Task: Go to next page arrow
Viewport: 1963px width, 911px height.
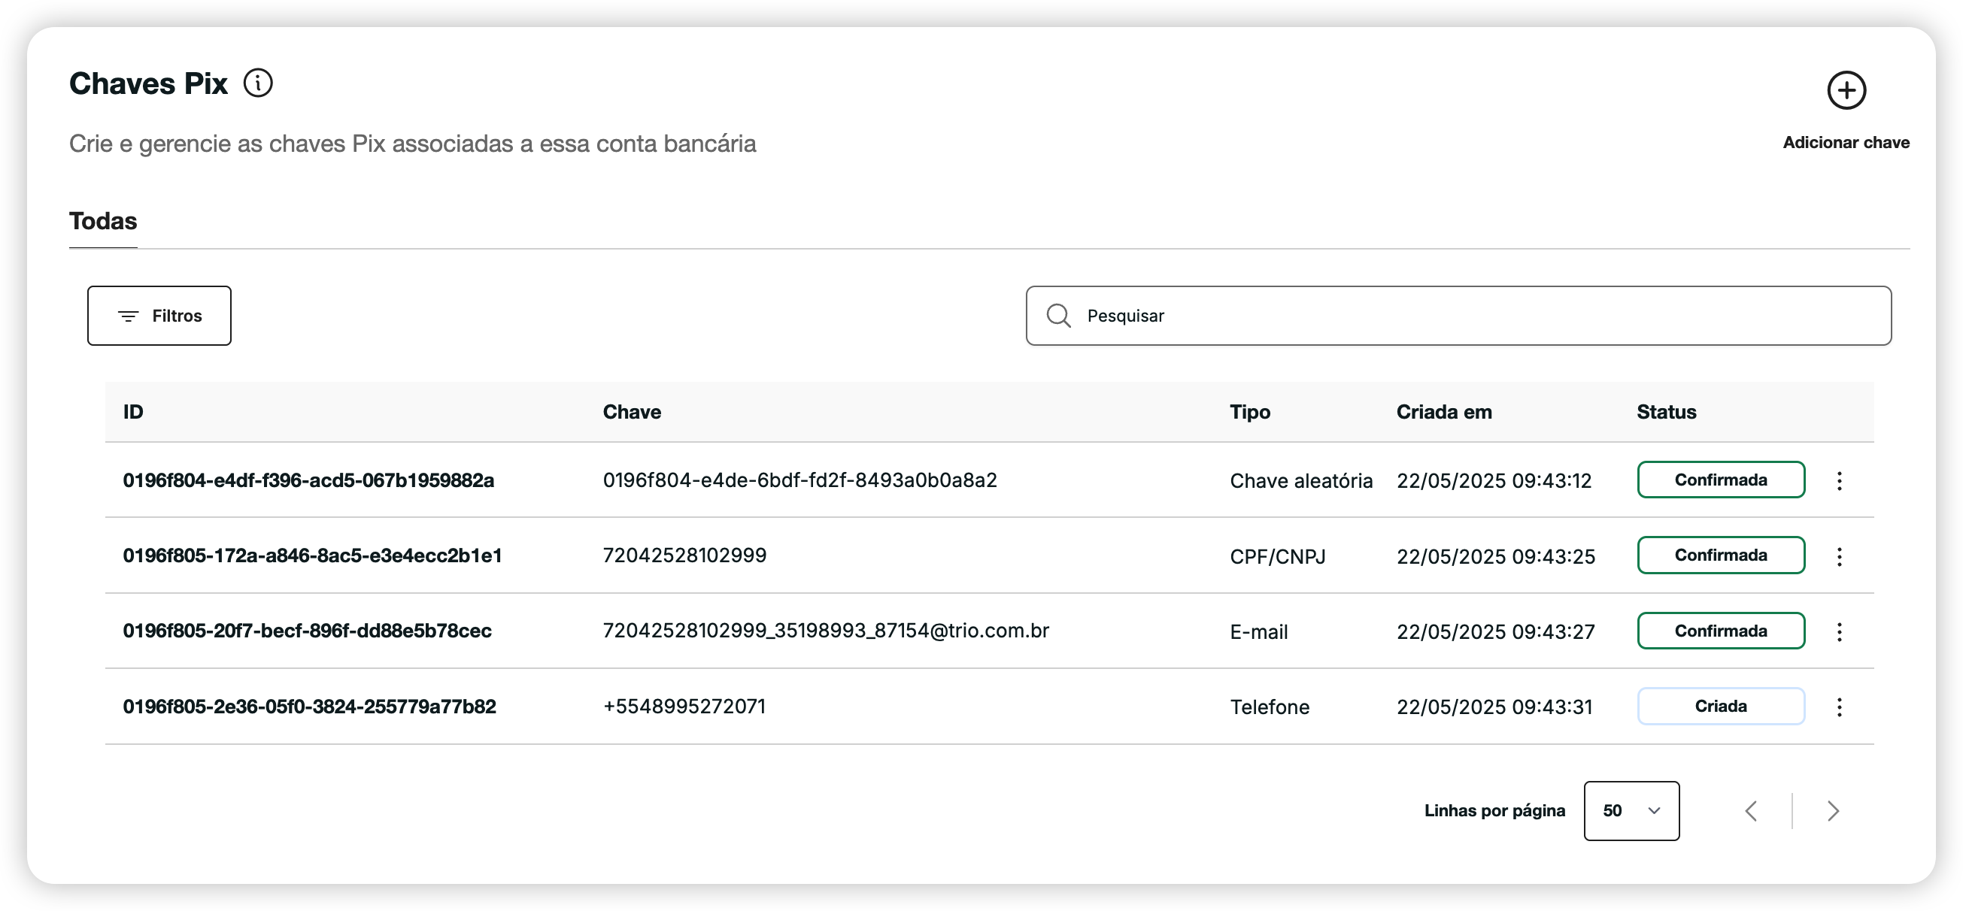Action: pos(1833,810)
